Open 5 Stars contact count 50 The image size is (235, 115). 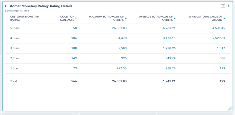(x=75, y=28)
